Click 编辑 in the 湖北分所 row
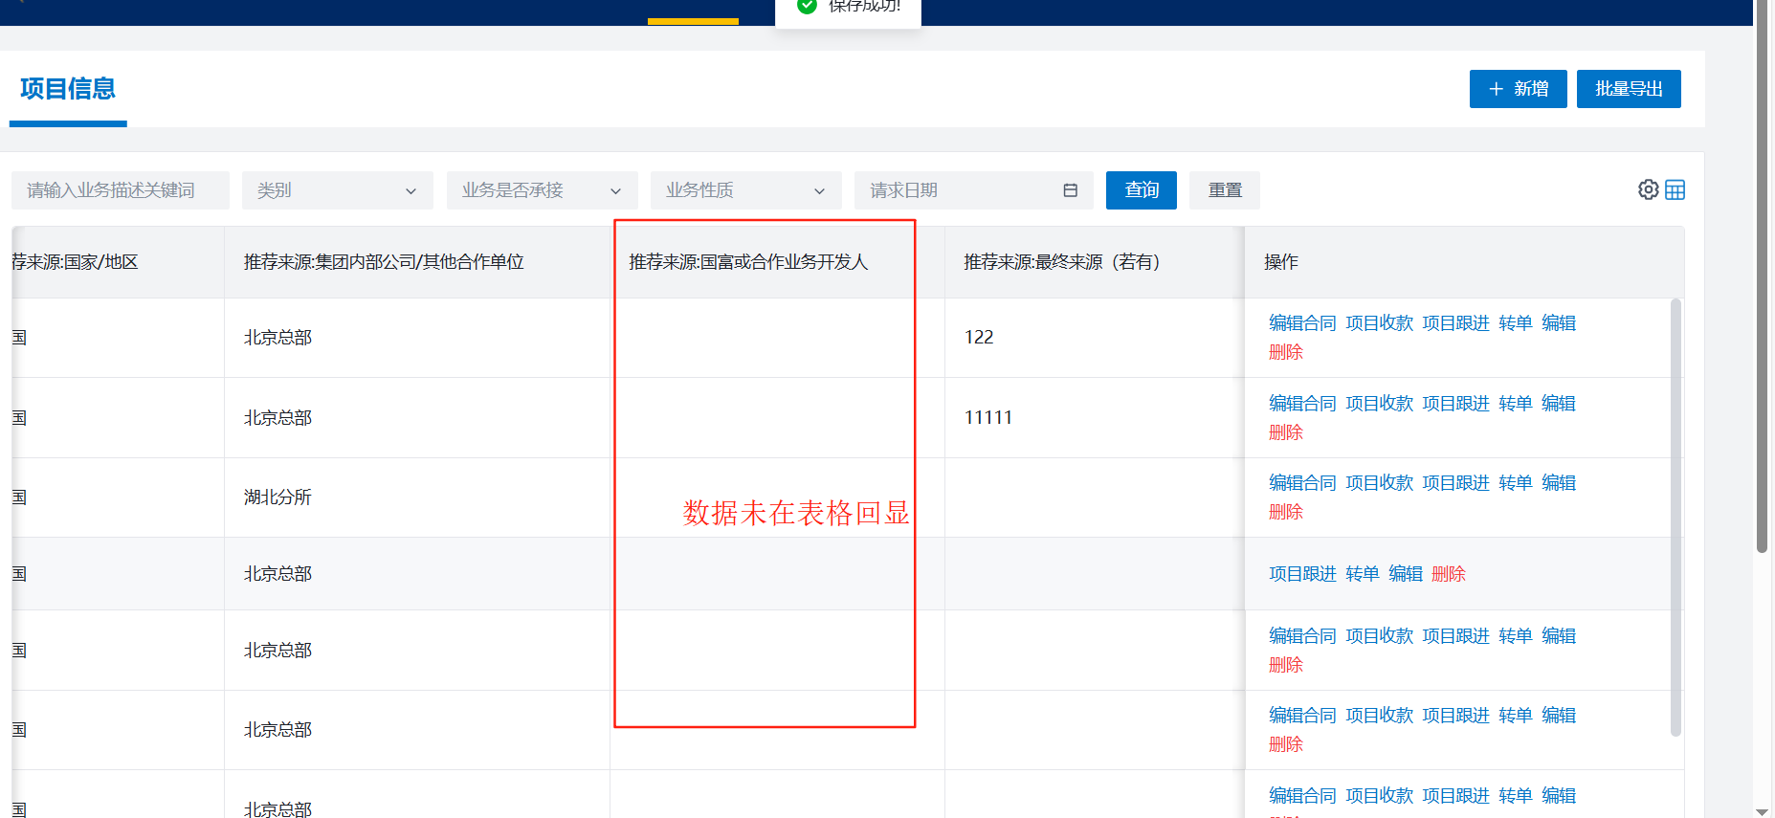 (1559, 483)
